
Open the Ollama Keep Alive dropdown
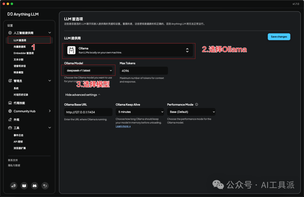click(140, 112)
